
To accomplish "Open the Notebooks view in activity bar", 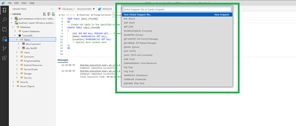I will point(4,29).
